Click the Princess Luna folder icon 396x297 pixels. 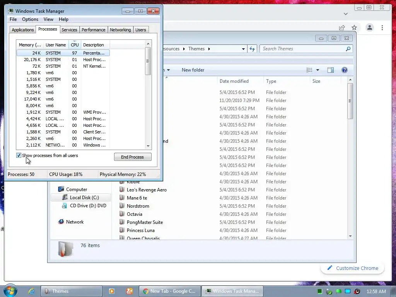(122, 230)
